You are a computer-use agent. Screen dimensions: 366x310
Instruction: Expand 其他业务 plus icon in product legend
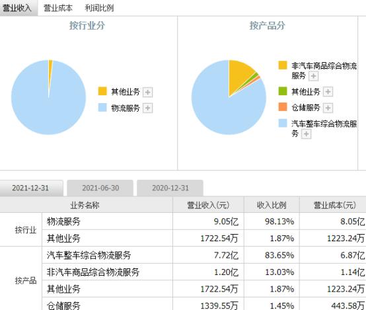pyautogui.click(x=328, y=92)
